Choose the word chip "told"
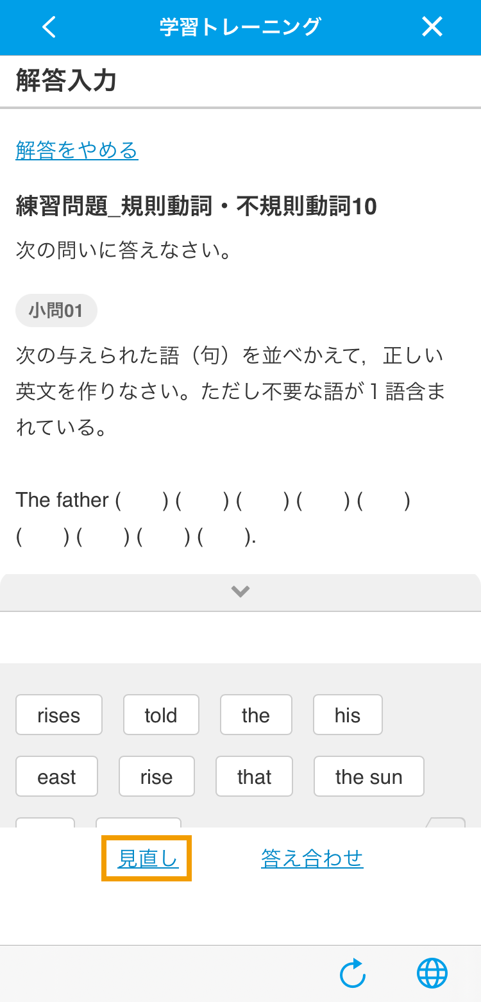This screenshot has height=1002, width=481. [x=161, y=715]
